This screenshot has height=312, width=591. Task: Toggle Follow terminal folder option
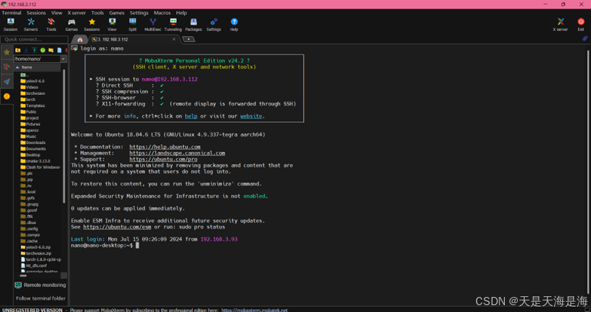coord(40,298)
